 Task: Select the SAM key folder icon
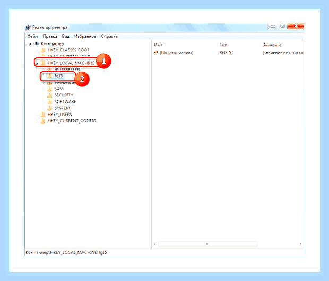pyautogui.click(x=50, y=89)
